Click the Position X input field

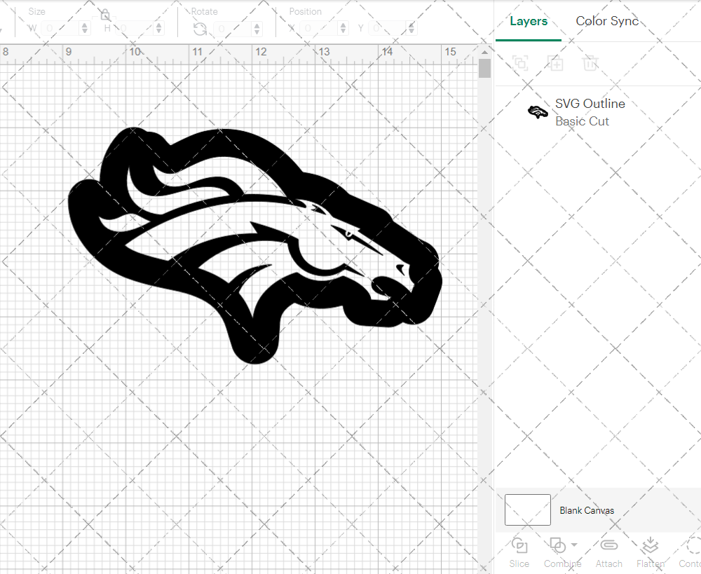[x=319, y=29]
